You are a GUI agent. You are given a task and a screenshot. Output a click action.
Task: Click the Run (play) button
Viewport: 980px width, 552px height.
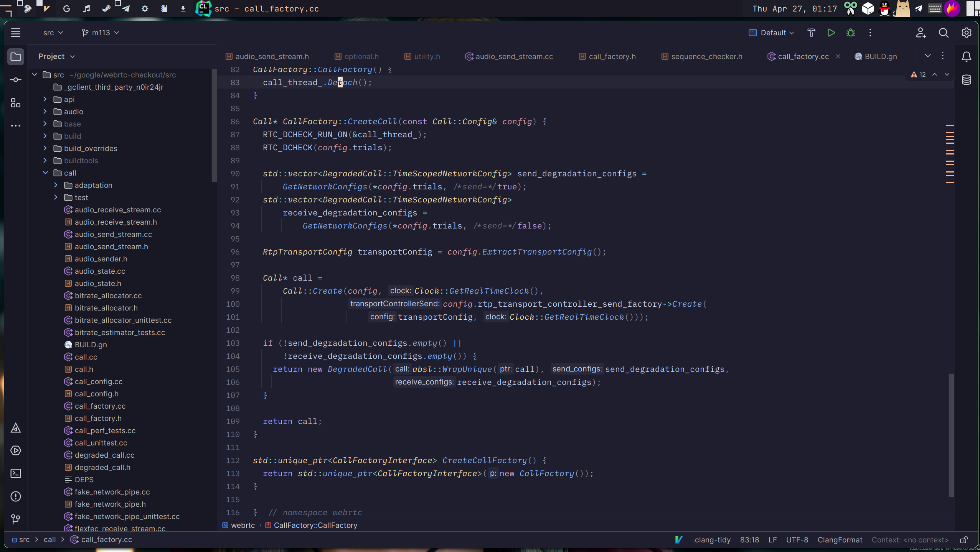(x=831, y=33)
